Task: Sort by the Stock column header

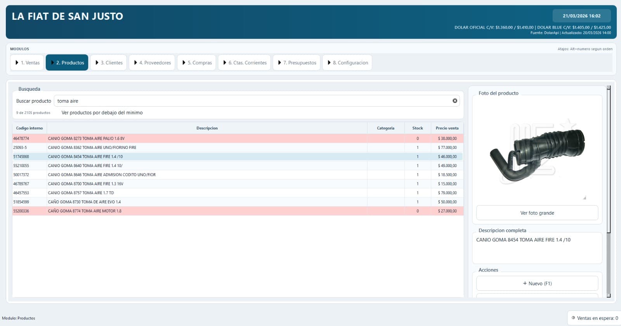Action: coord(418,128)
